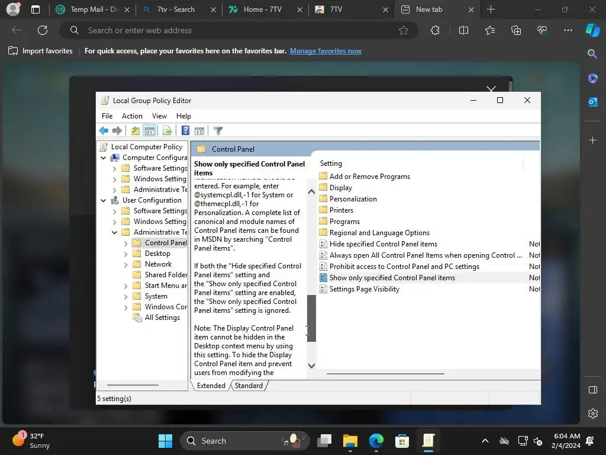
Task: Expand Start Menu tree node chevron
Action: 125,286
